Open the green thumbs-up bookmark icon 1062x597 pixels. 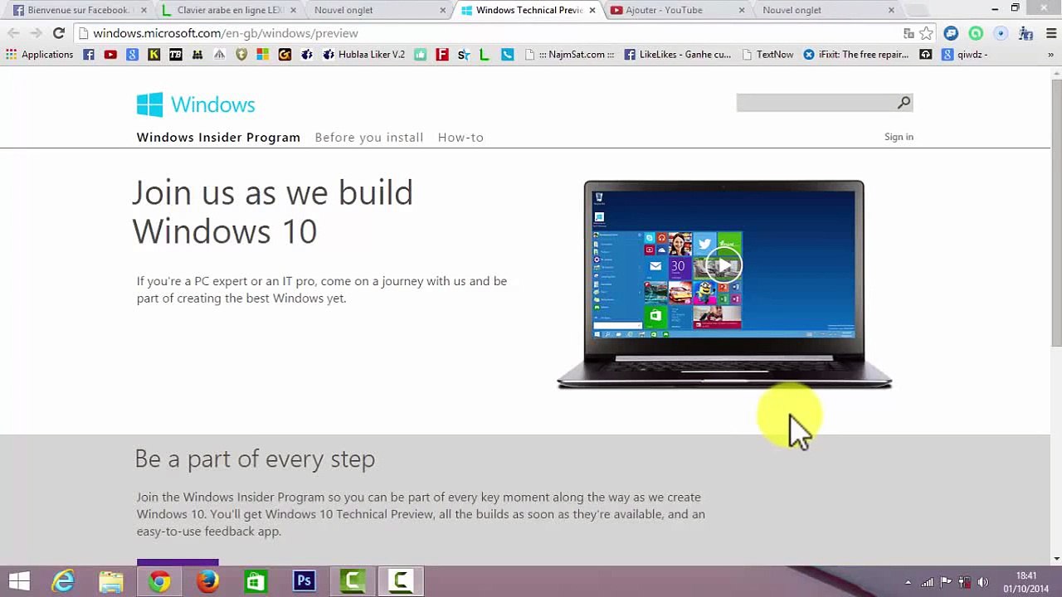pyautogui.click(x=421, y=55)
